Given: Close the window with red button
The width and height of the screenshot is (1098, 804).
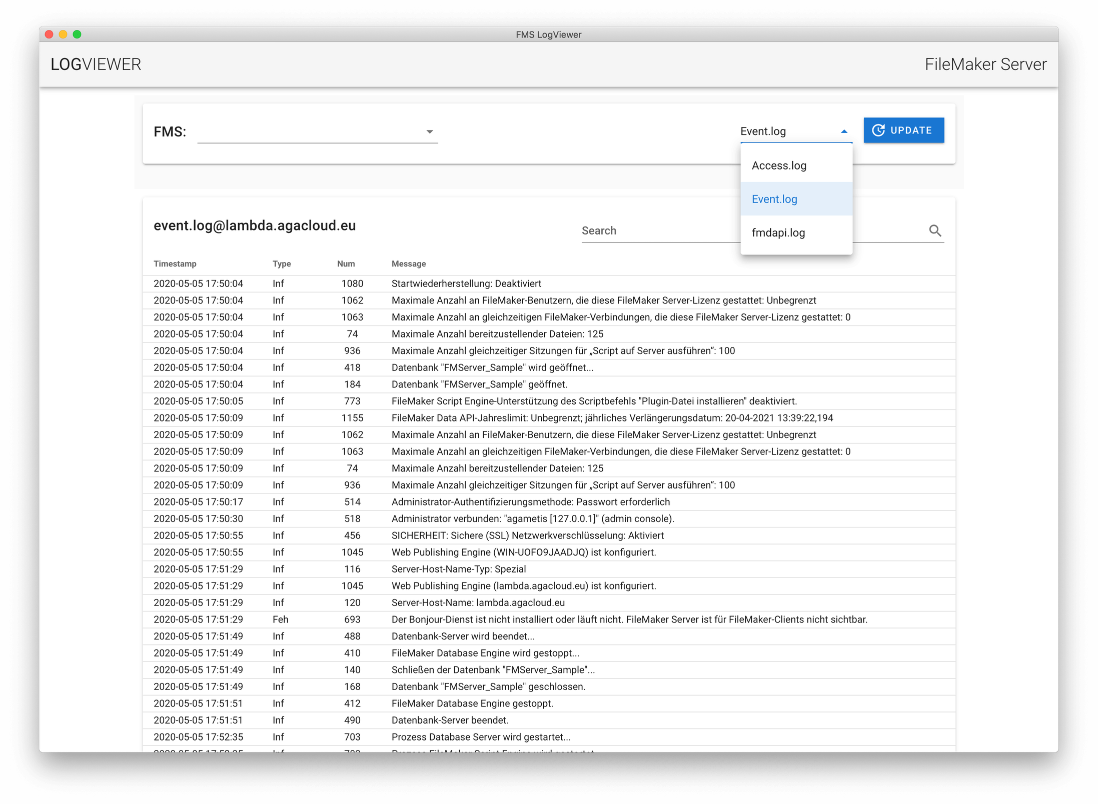Looking at the screenshot, I should (49, 34).
